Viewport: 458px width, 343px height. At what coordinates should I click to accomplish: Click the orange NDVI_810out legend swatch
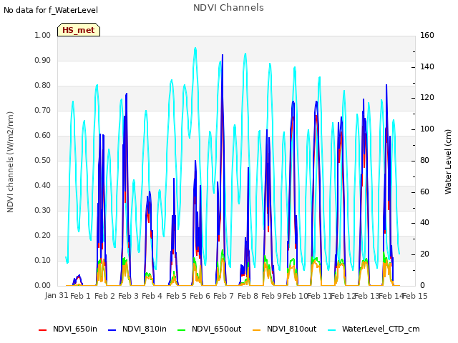(x=256, y=330)
